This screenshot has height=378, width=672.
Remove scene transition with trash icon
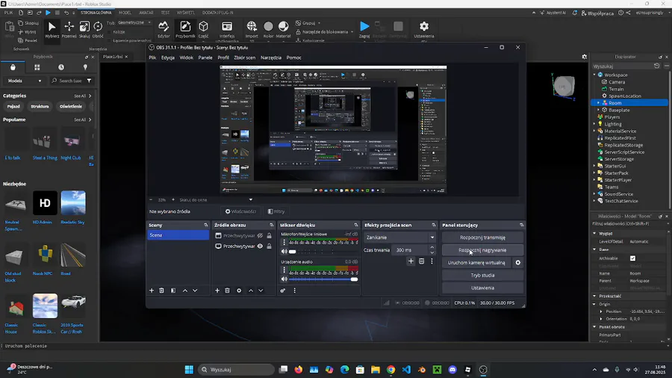click(421, 261)
